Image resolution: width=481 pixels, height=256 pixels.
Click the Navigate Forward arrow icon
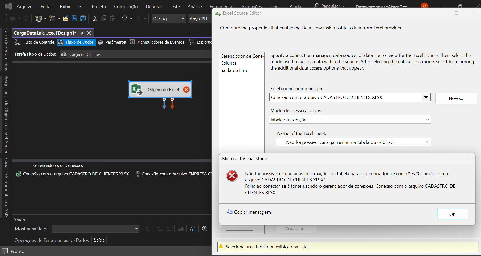coord(26,18)
